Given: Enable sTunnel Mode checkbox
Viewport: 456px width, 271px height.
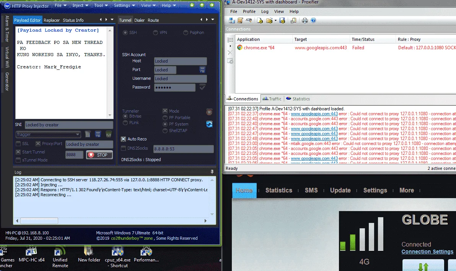Looking at the screenshot, I should [x=18, y=160].
